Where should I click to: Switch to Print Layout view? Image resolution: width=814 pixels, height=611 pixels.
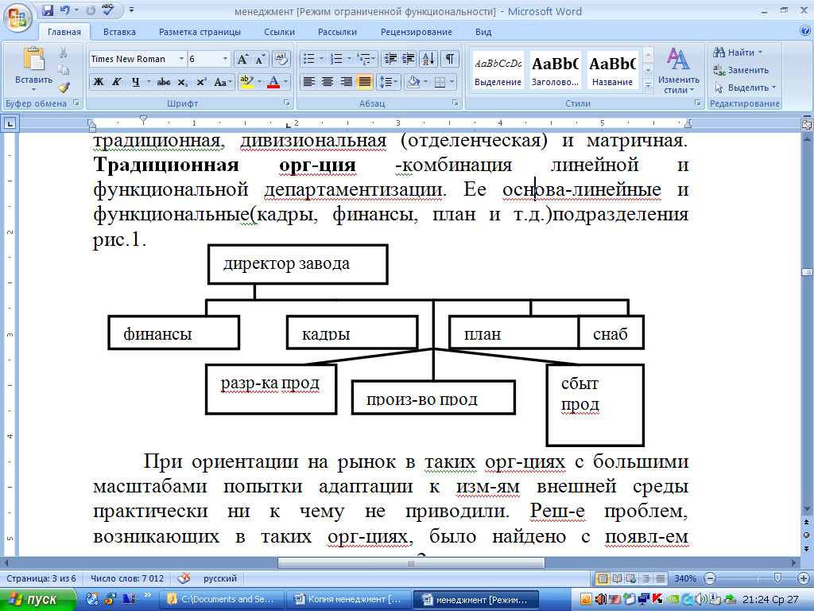pos(603,578)
